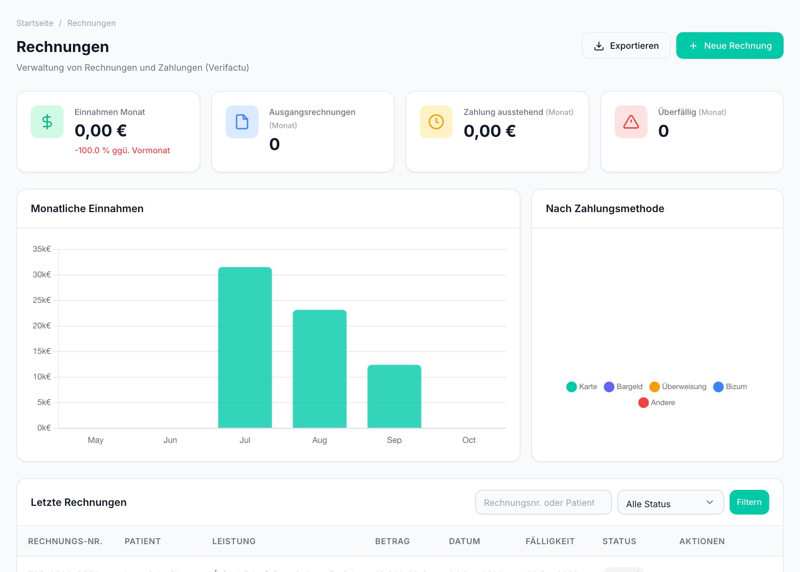The height and width of the screenshot is (572, 800).
Task: Toggle Andere legend red swatch
Action: coord(643,403)
